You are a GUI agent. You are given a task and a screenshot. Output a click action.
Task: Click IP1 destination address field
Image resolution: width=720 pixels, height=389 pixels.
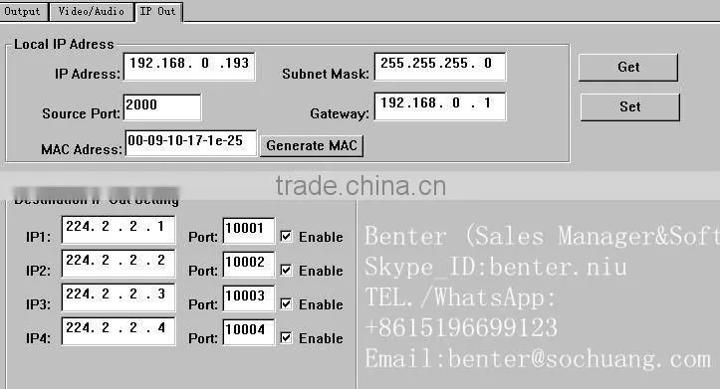click(119, 230)
